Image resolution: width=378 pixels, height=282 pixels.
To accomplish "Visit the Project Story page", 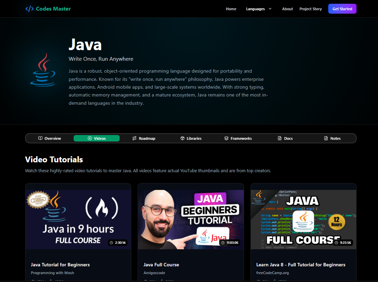I will click(311, 9).
